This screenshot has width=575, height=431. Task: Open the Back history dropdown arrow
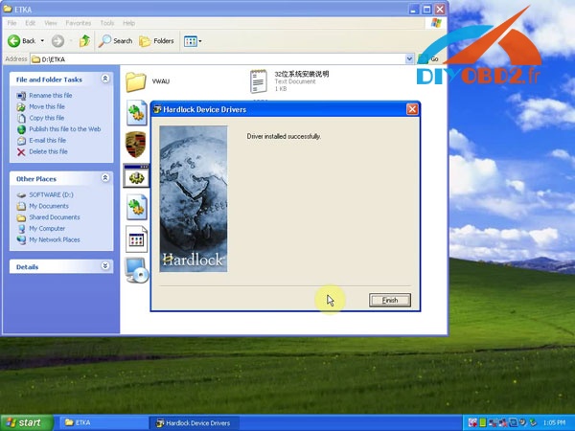coord(42,41)
